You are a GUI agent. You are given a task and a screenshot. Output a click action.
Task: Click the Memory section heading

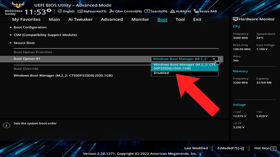point(240,71)
